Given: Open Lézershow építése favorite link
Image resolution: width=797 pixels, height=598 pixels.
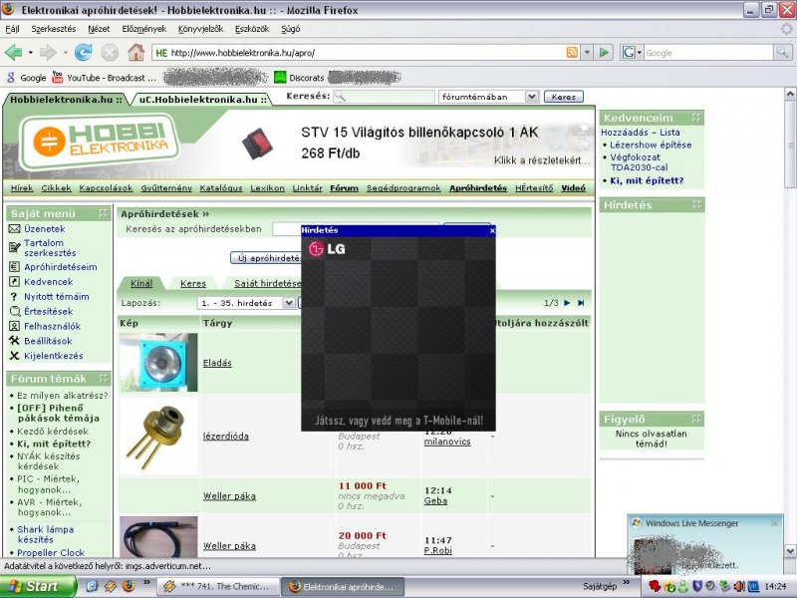Looking at the screenshot, I should [651, 145].
